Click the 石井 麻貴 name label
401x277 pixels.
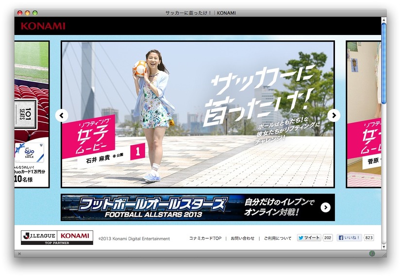point(98,159)
